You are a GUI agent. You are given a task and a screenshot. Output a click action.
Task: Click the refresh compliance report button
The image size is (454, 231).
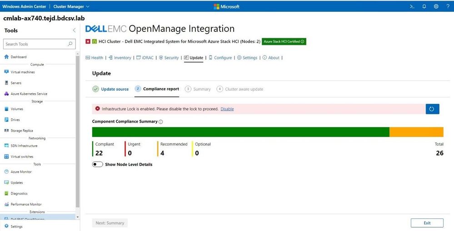pyautogui.click(x=432, y=109)
